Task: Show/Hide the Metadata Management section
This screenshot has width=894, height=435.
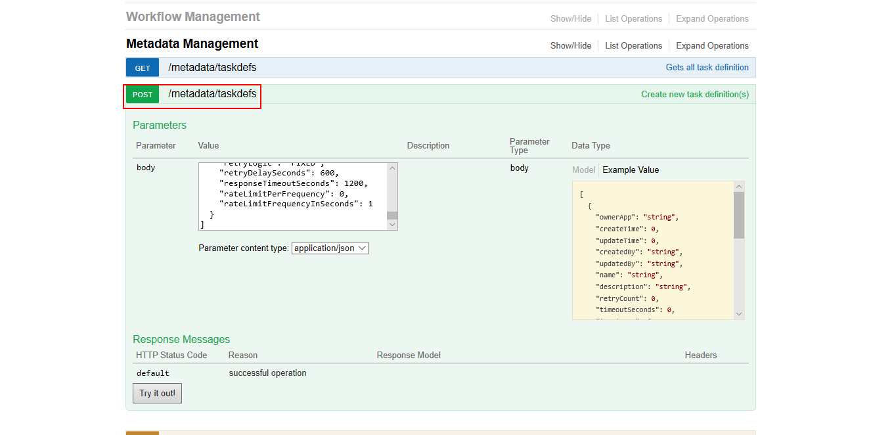Action: click(x=571, y=45)
